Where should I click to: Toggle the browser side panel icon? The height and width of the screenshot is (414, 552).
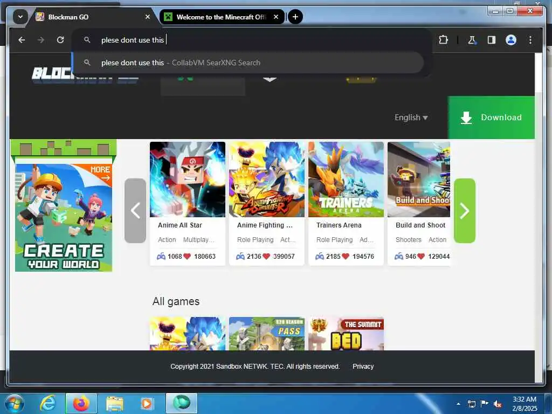(492, 40)
